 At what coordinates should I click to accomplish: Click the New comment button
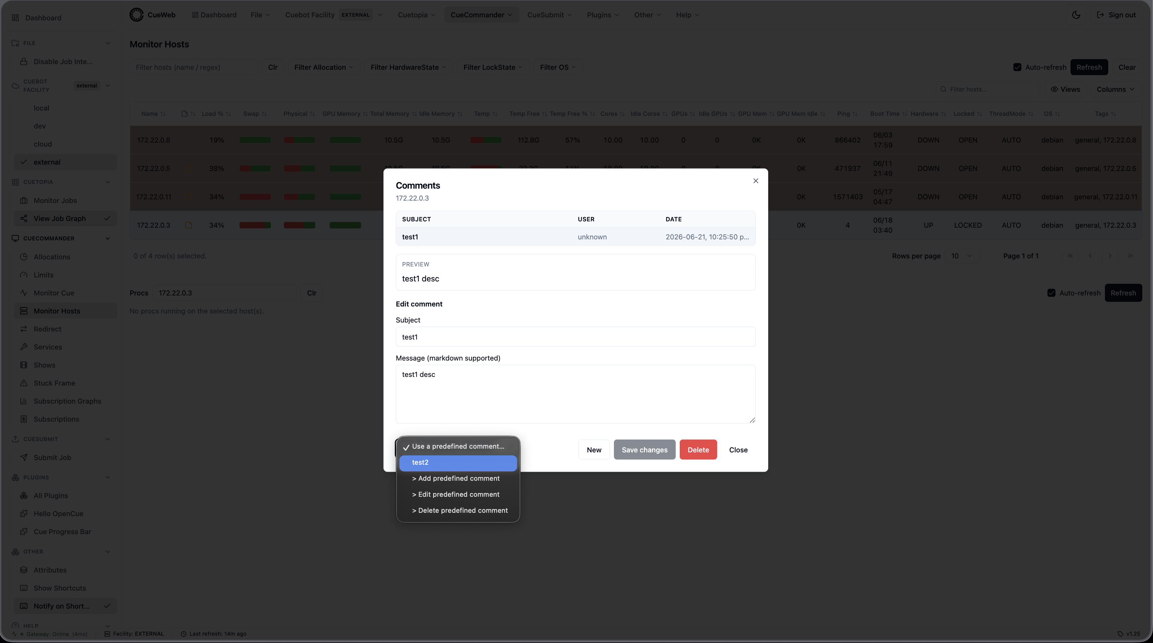(594, 450)
